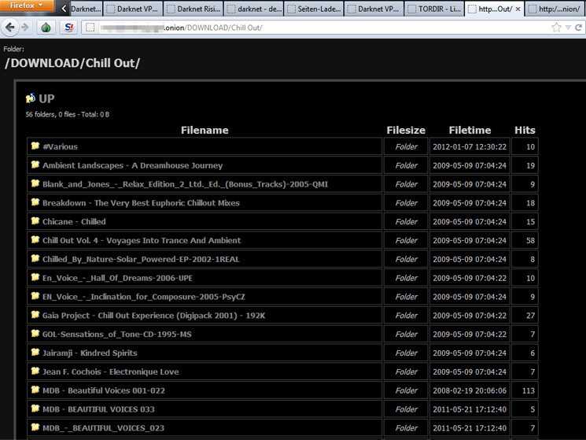Click folder icon beside Chicane - Chilled

pyautogui.click(x=35, y=221)
